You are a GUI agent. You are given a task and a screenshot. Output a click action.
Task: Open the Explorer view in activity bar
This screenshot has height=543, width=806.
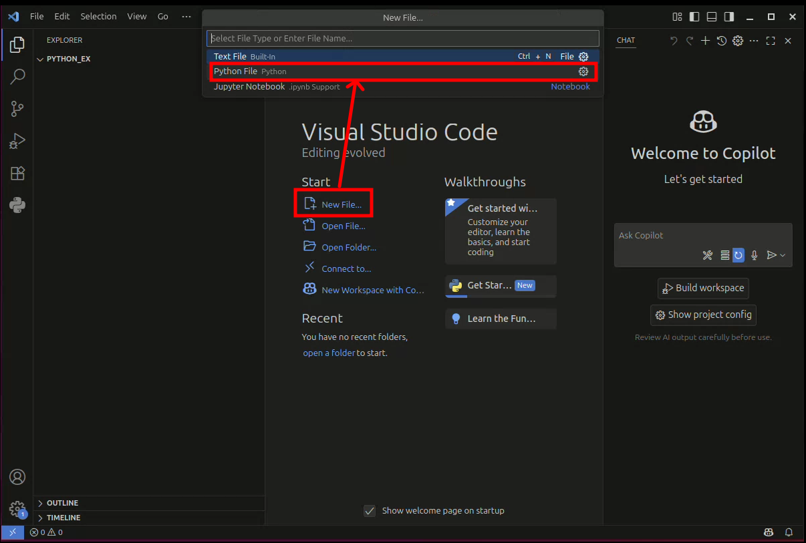17,45
